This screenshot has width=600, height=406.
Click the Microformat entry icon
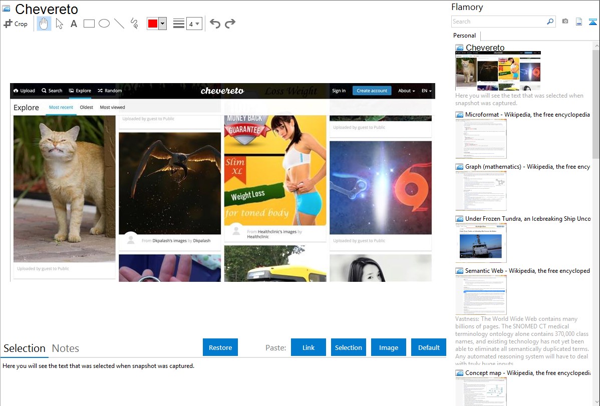(459, 115)
